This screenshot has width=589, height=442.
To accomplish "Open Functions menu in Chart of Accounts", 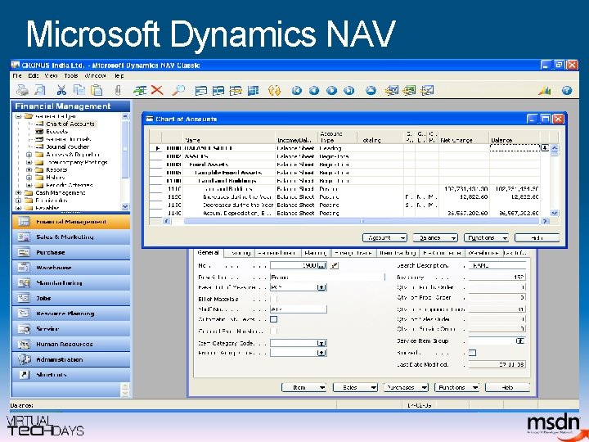I will click(x=486, y=237).
